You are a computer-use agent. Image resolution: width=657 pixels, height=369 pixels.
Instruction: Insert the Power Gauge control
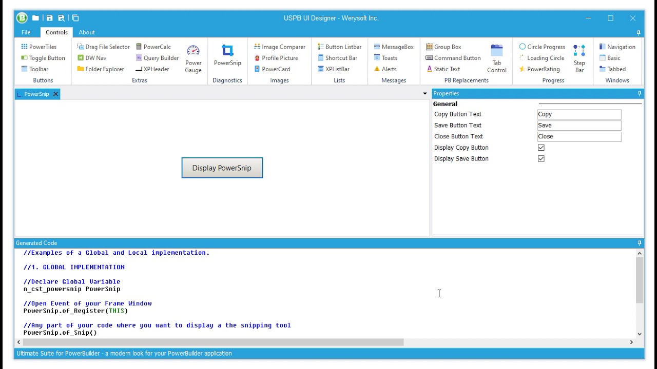pyautogui.click(x=193, y=59)
